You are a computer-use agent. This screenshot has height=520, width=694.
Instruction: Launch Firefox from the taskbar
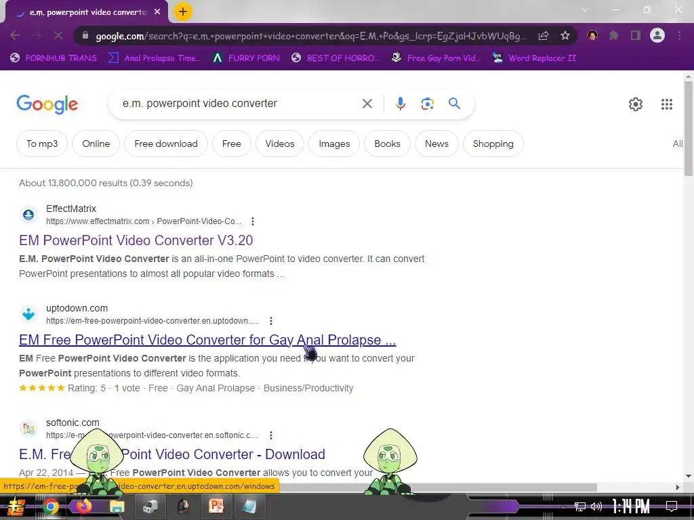pyautogui.click(x=83, y=506)
